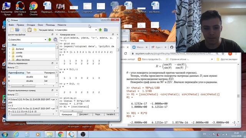Zoom icon in Chrome address bar
Screen dimensions: 246x138
coord(217,54)
